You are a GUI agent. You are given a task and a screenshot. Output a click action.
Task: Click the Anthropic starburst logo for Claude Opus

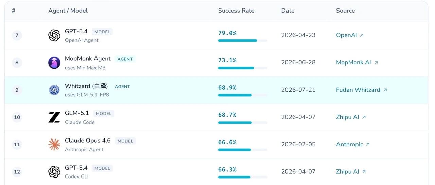click(54, 145)
